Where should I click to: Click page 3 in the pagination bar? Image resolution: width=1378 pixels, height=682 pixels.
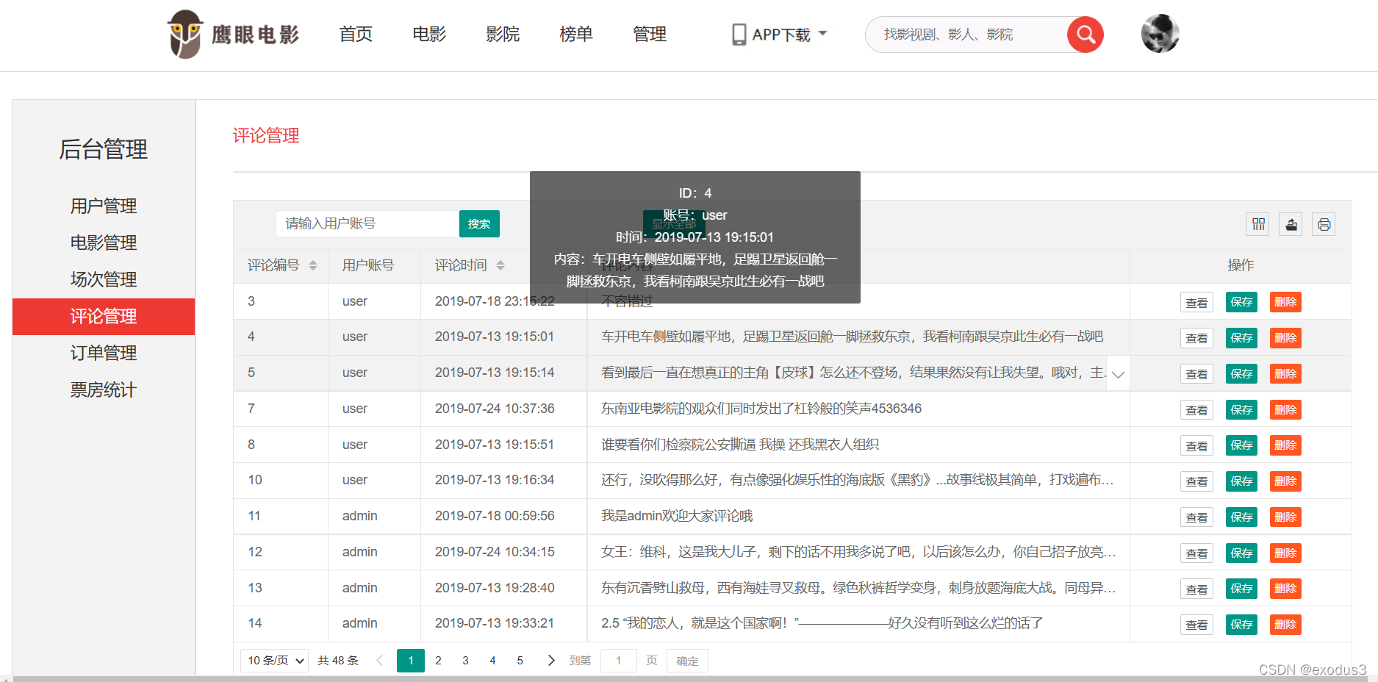(465, 660)
